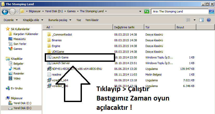Select the readme text file icon
The height and width of the screenshot is (114, 215).
tap(49, 75)
